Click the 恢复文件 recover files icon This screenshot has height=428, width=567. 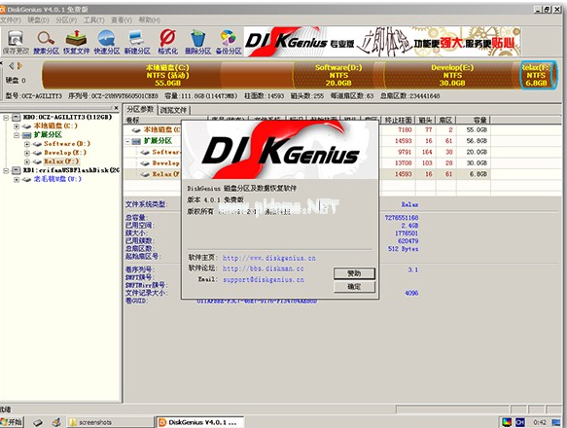76,42
